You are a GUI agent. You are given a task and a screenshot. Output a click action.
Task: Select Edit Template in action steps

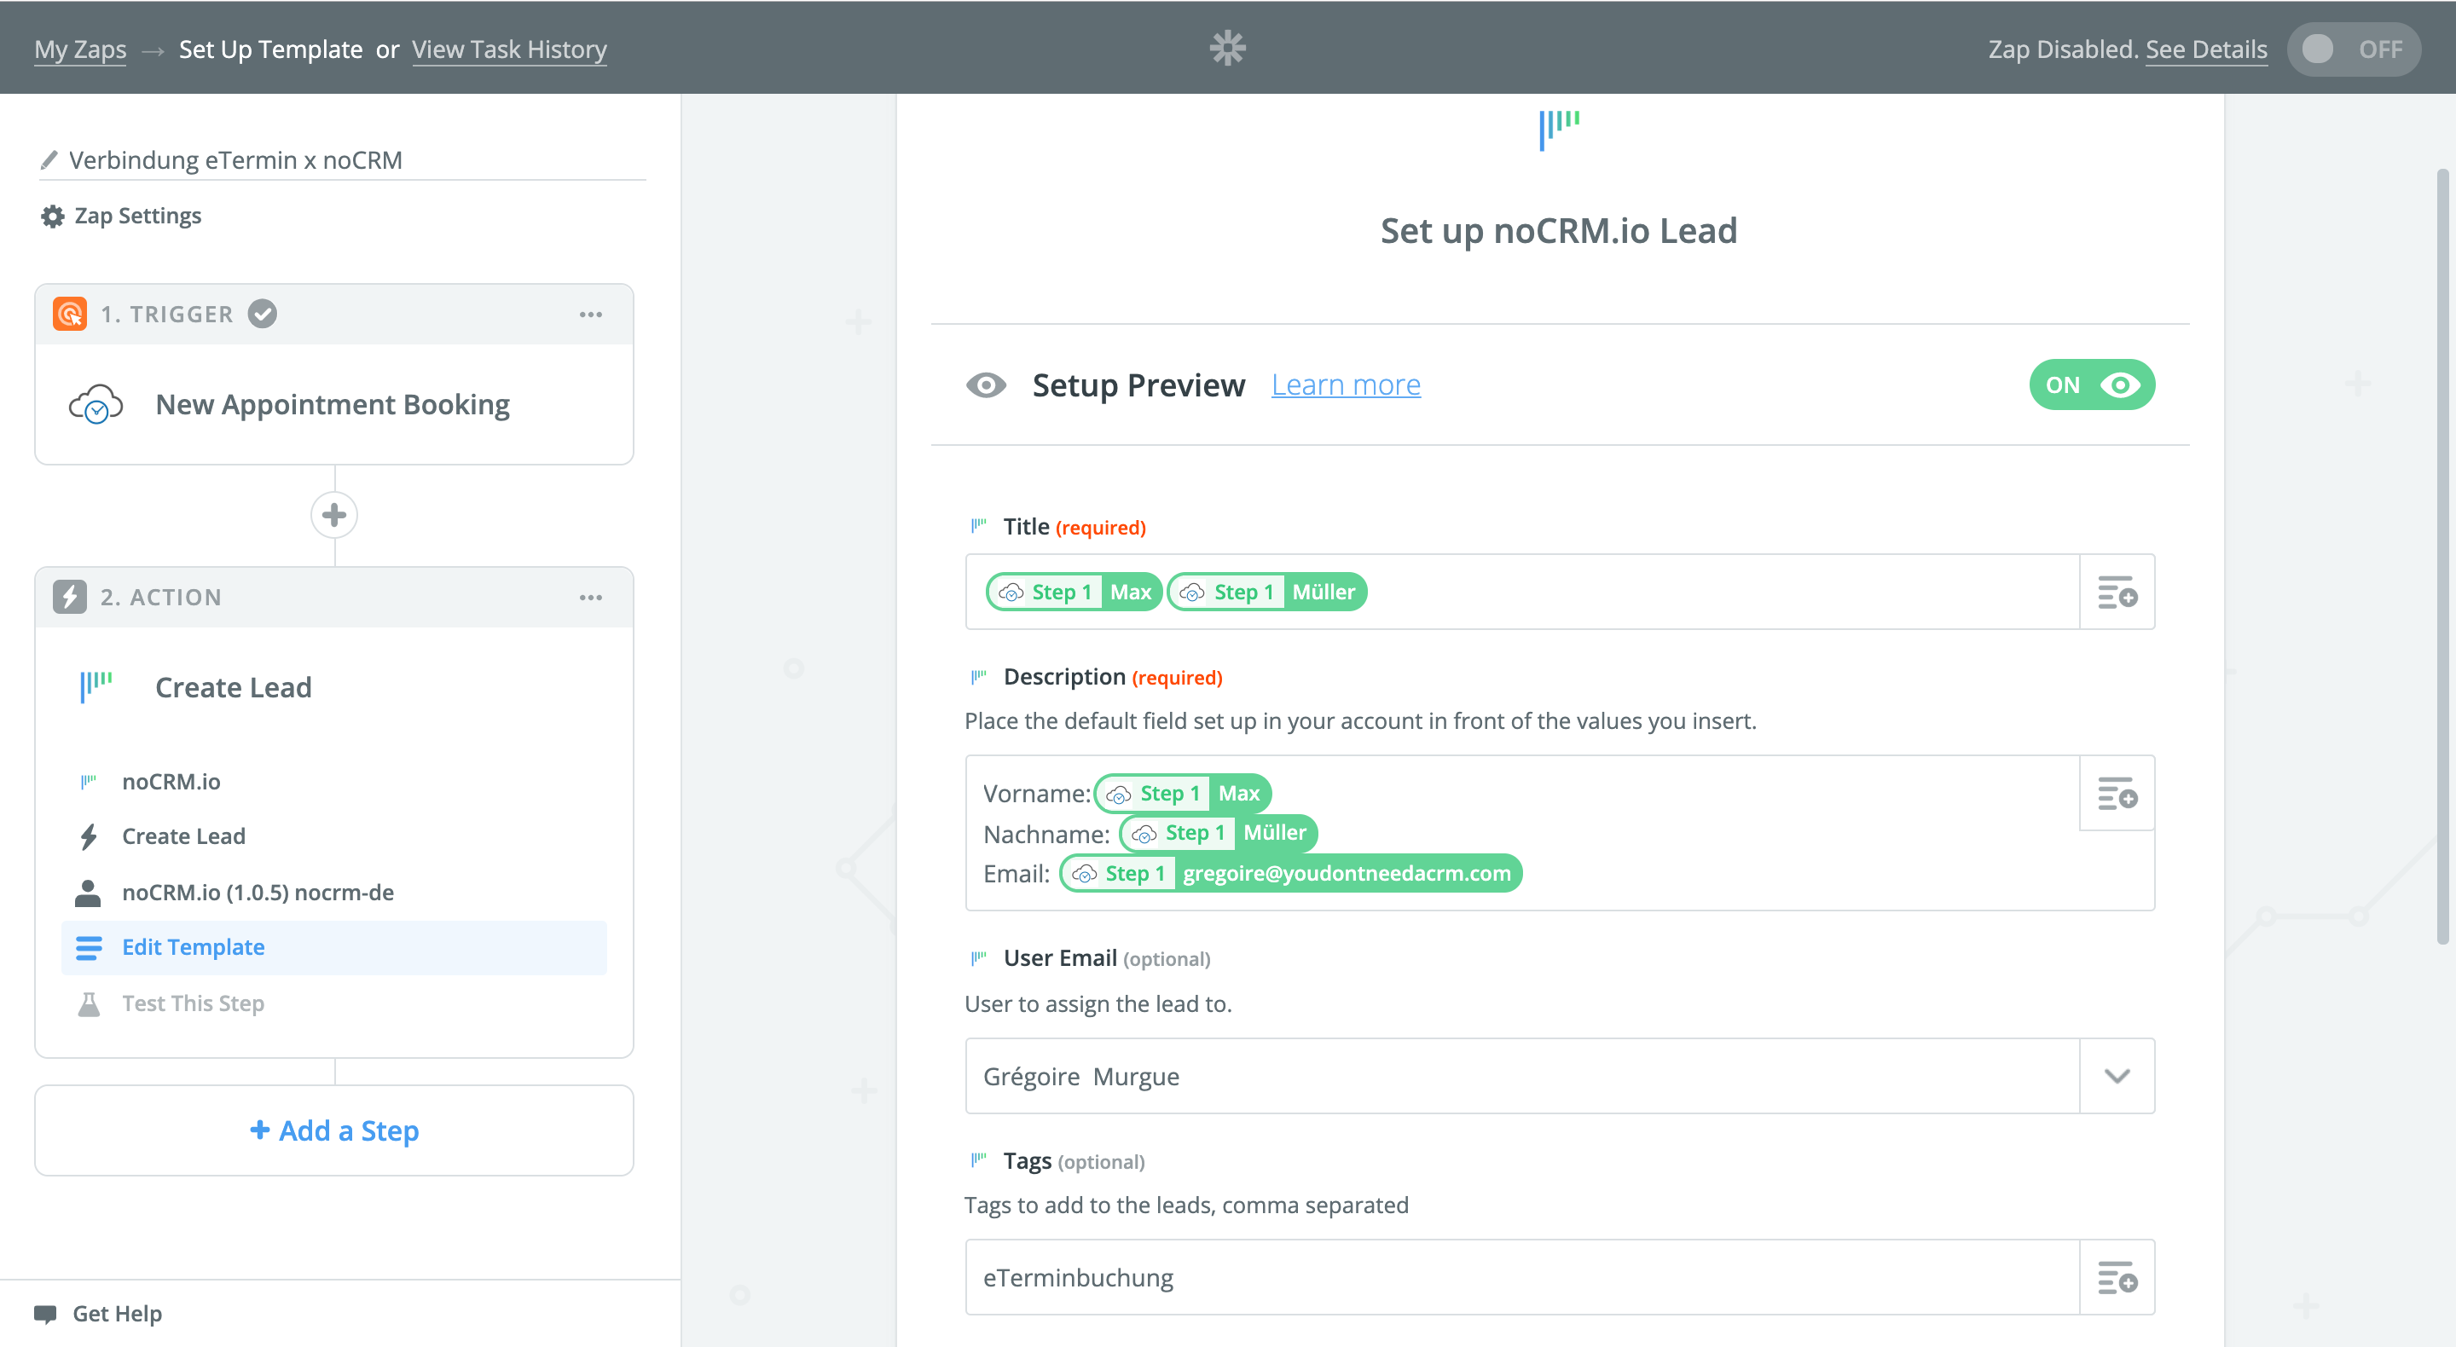point(194,947)
